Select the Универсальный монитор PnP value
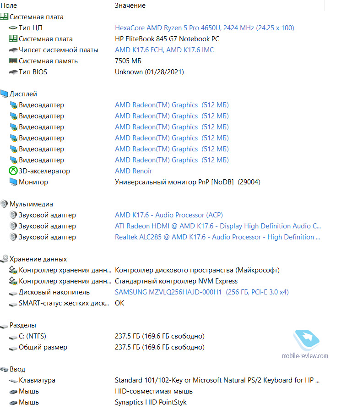Screen dimensions: 352x416 tap(188, 182)
